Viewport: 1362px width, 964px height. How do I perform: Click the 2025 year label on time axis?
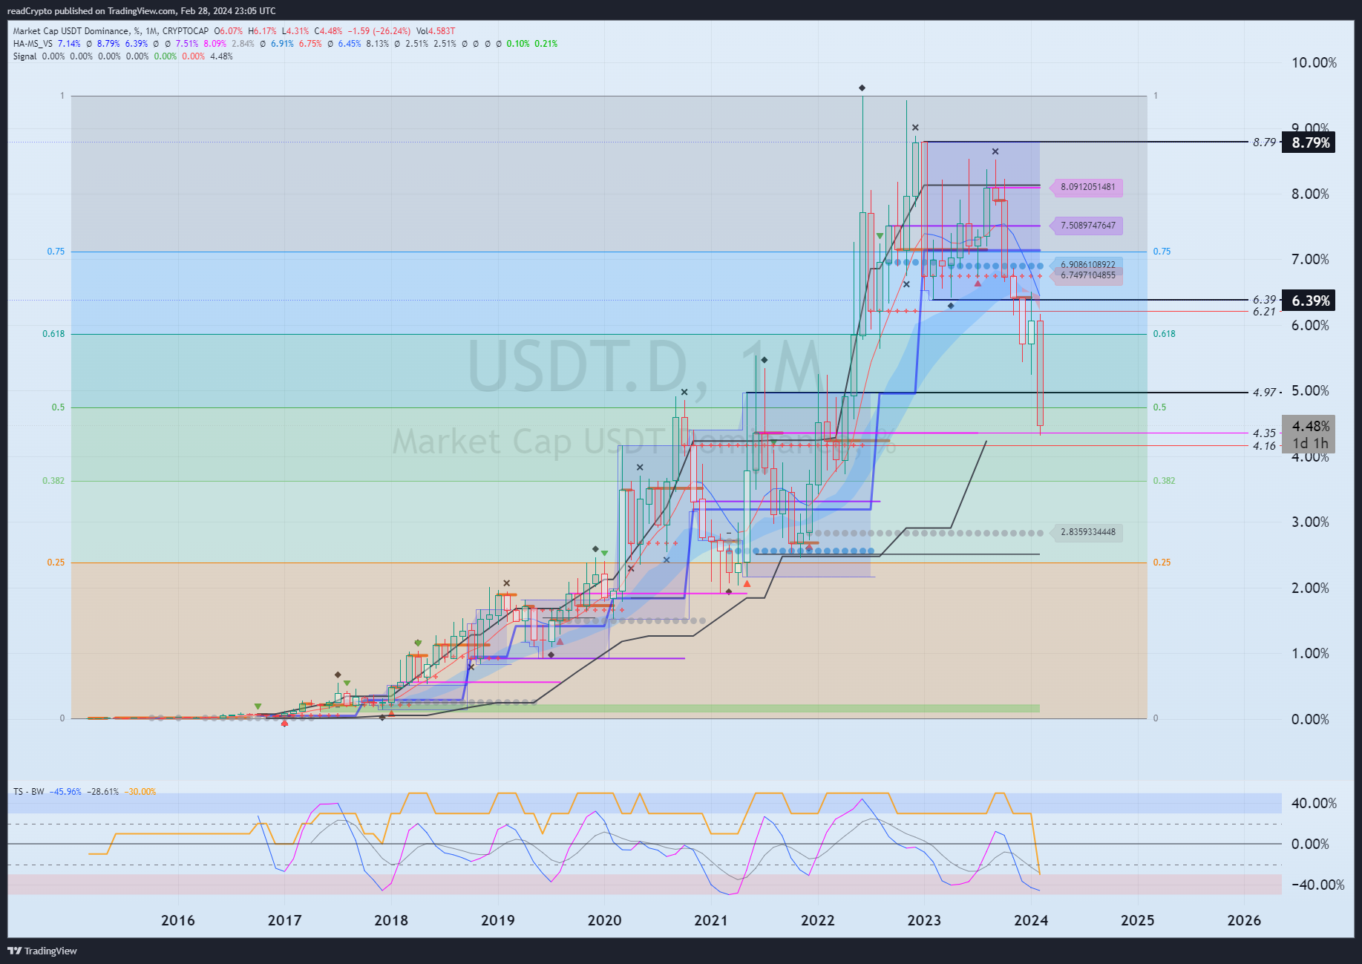1138,920
